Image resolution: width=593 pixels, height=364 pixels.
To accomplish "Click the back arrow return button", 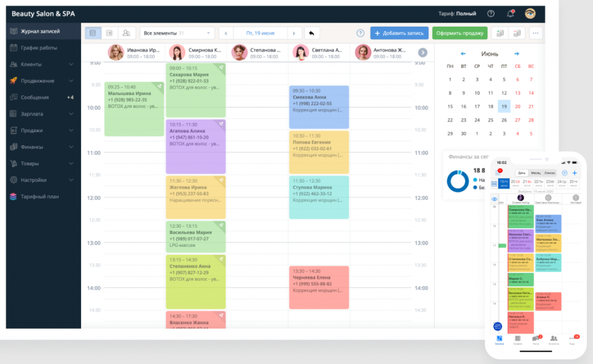I will tap(312, 33).
